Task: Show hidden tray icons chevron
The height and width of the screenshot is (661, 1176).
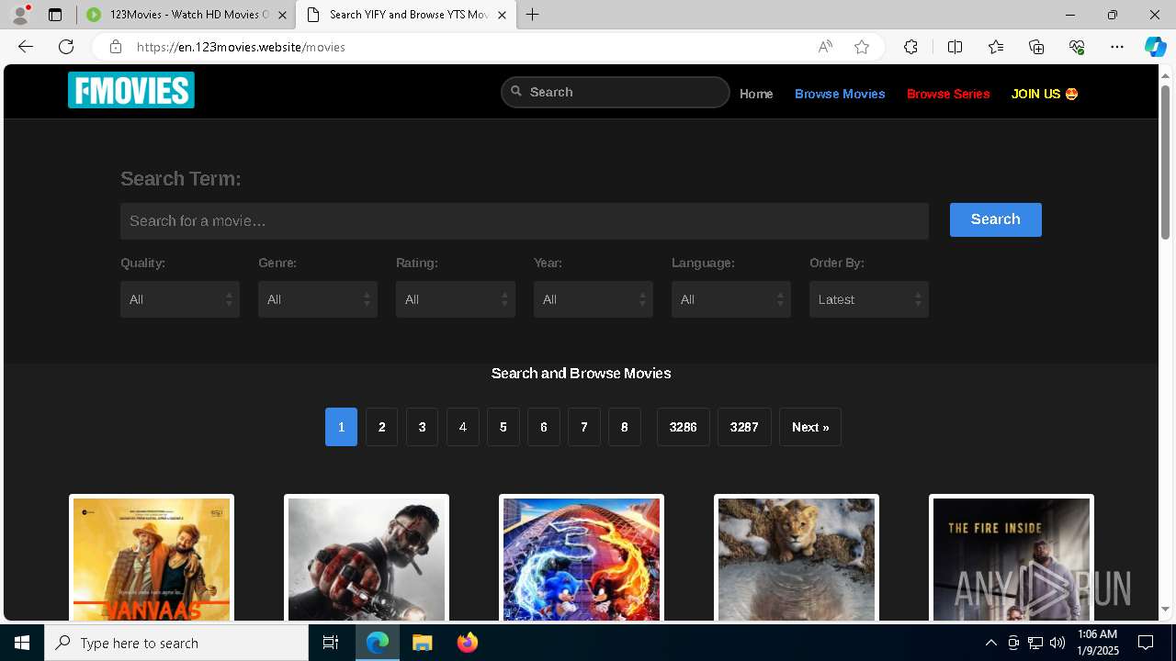Action: [x=990, y=643]
